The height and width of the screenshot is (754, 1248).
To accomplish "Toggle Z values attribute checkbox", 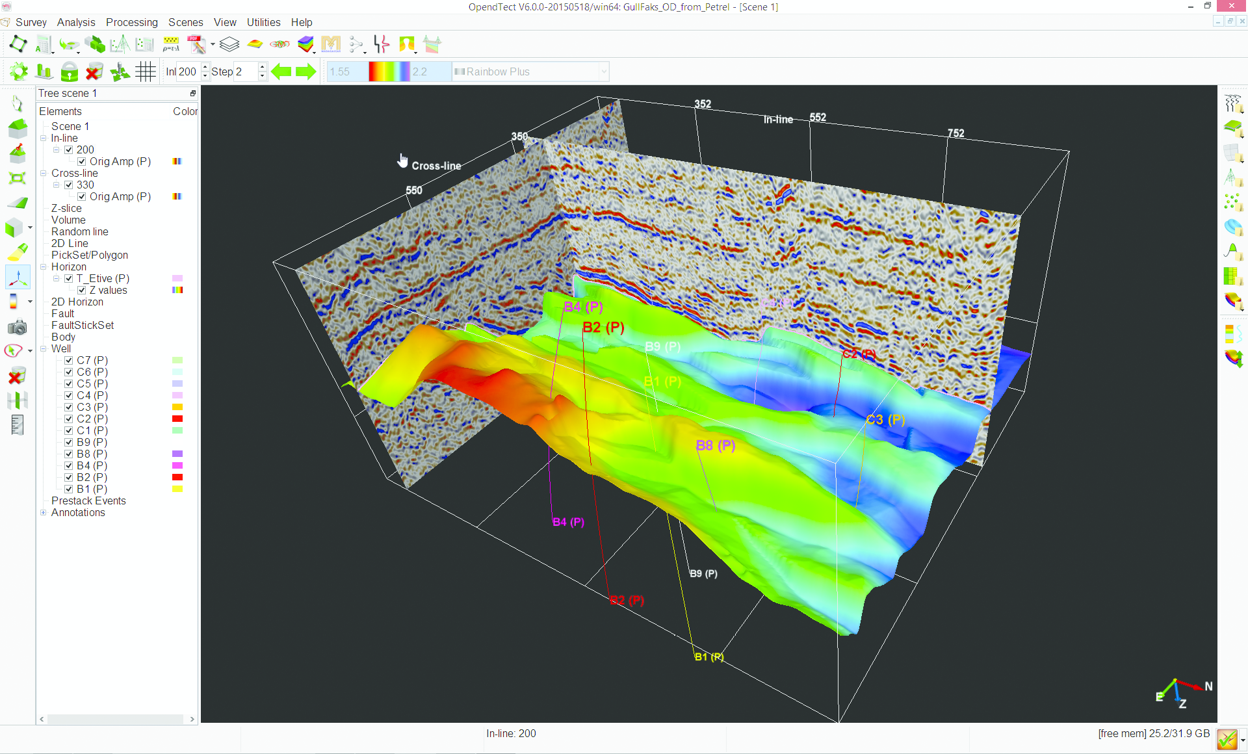I will click(82, 290).
